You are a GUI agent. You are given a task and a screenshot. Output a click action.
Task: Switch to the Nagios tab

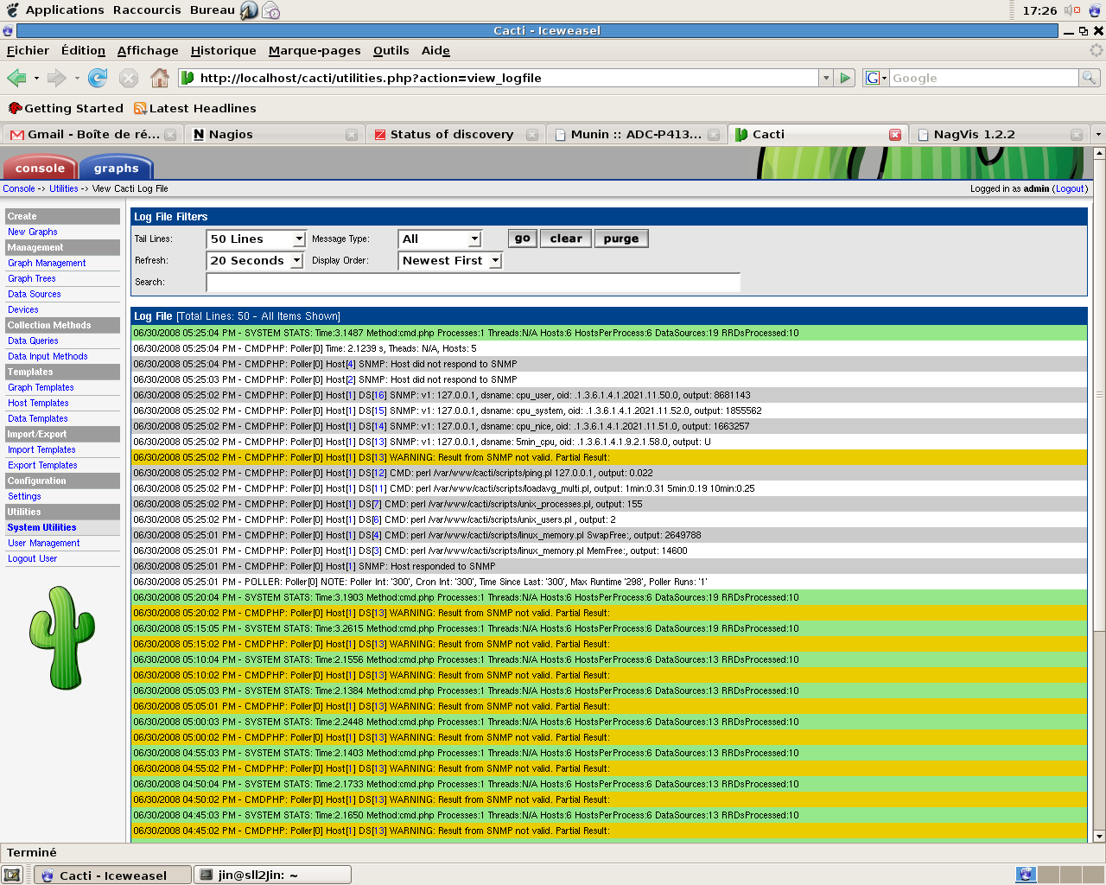tap(273, 135)
